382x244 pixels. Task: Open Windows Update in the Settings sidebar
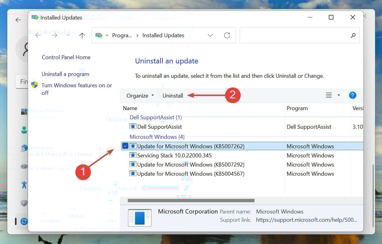coord(24,221)
